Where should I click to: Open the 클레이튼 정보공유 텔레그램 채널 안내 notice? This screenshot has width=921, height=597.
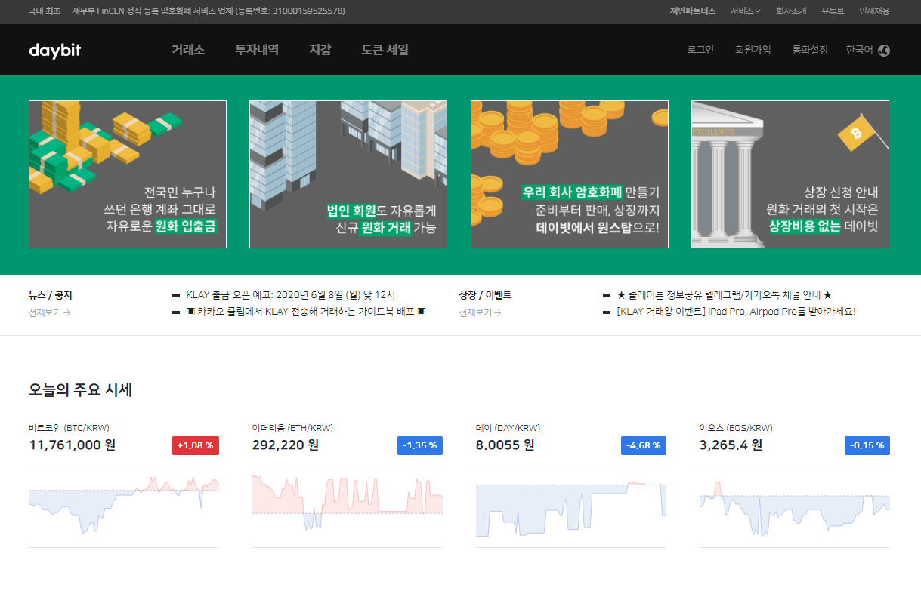pyautogui.click(x=725, y=295)
